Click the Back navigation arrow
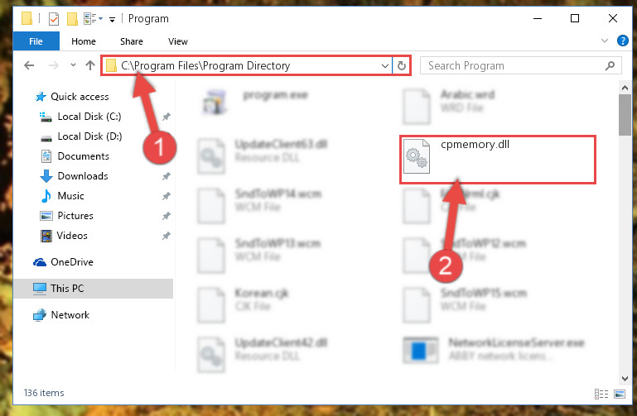The width and height of the screenshot is (637, 416). point(29,65)
